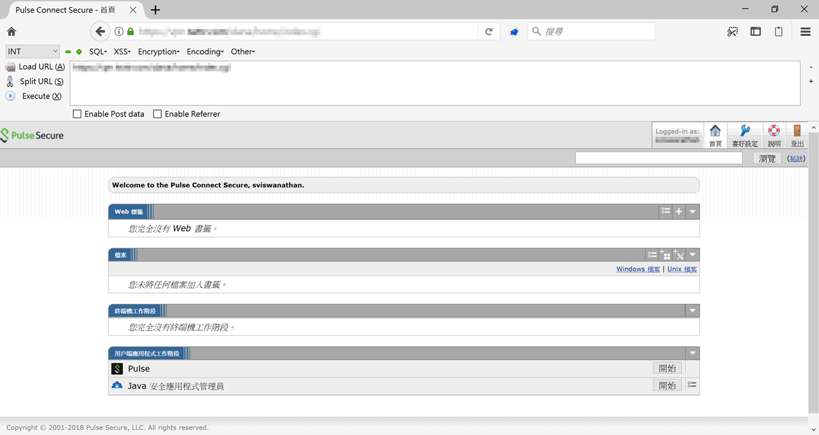Click the HackBar URL text area
The height and width of the screenshot is (435, 819).
tap(435, 83)
